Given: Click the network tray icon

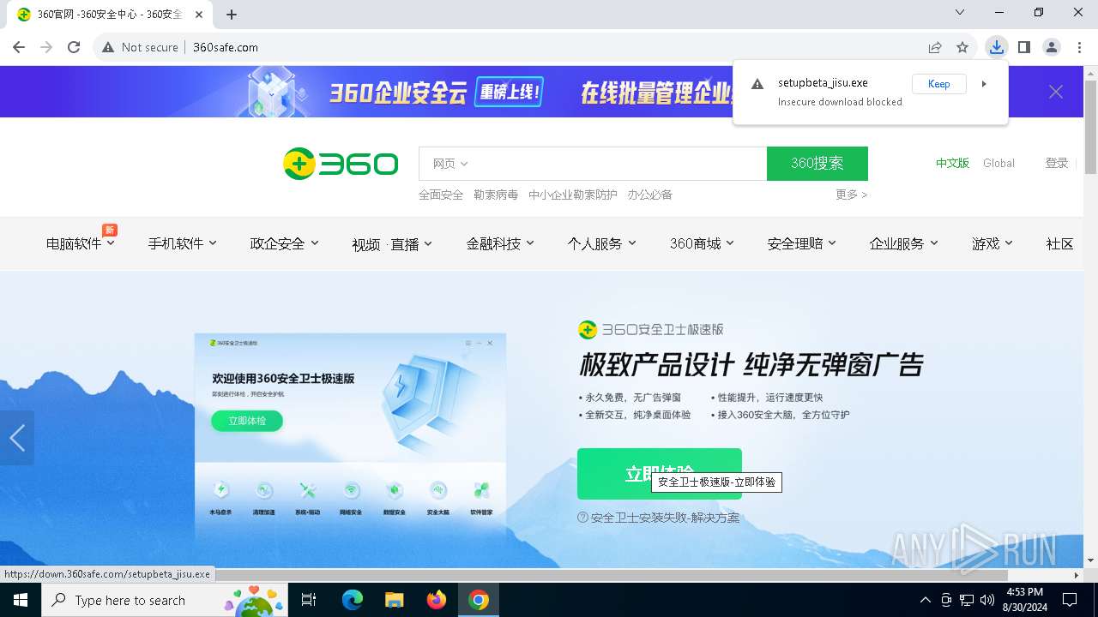Looking at the screenshot, I should pyautogui.click(x=967, y=600).
